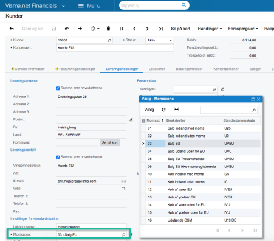The image size is (274, 241).
Task: Sort by the Momszone column header
Action: tap(155, 120)
